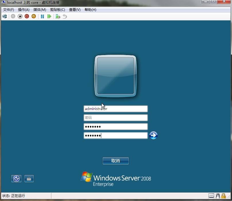232x201 pixels.
Task: Click the mouse status bar icon
Action: 218,196
